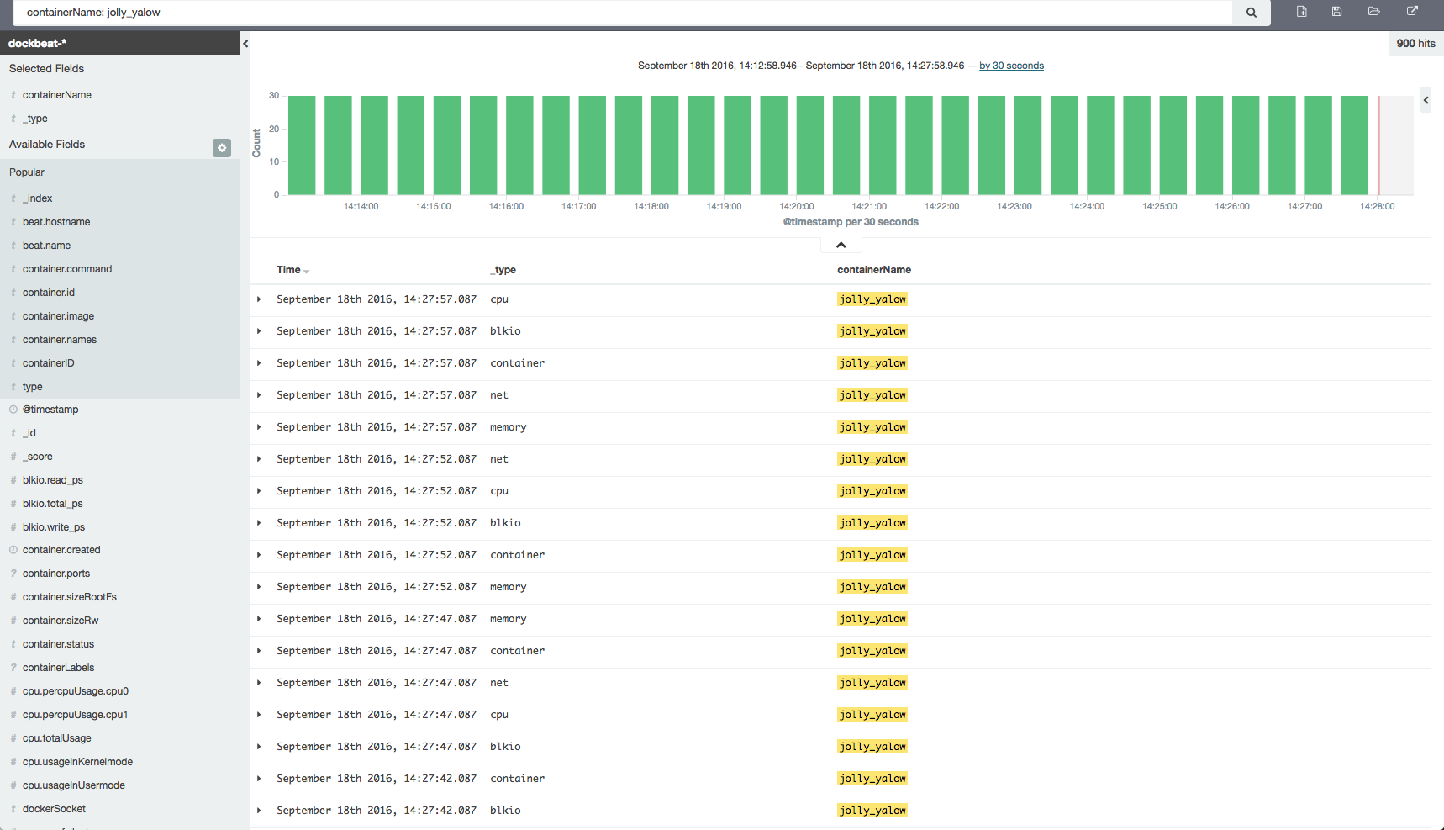The width and height of the screenshot is (1444, 830).
Task: Click the Save Search icon
Action: [1336, 12]
